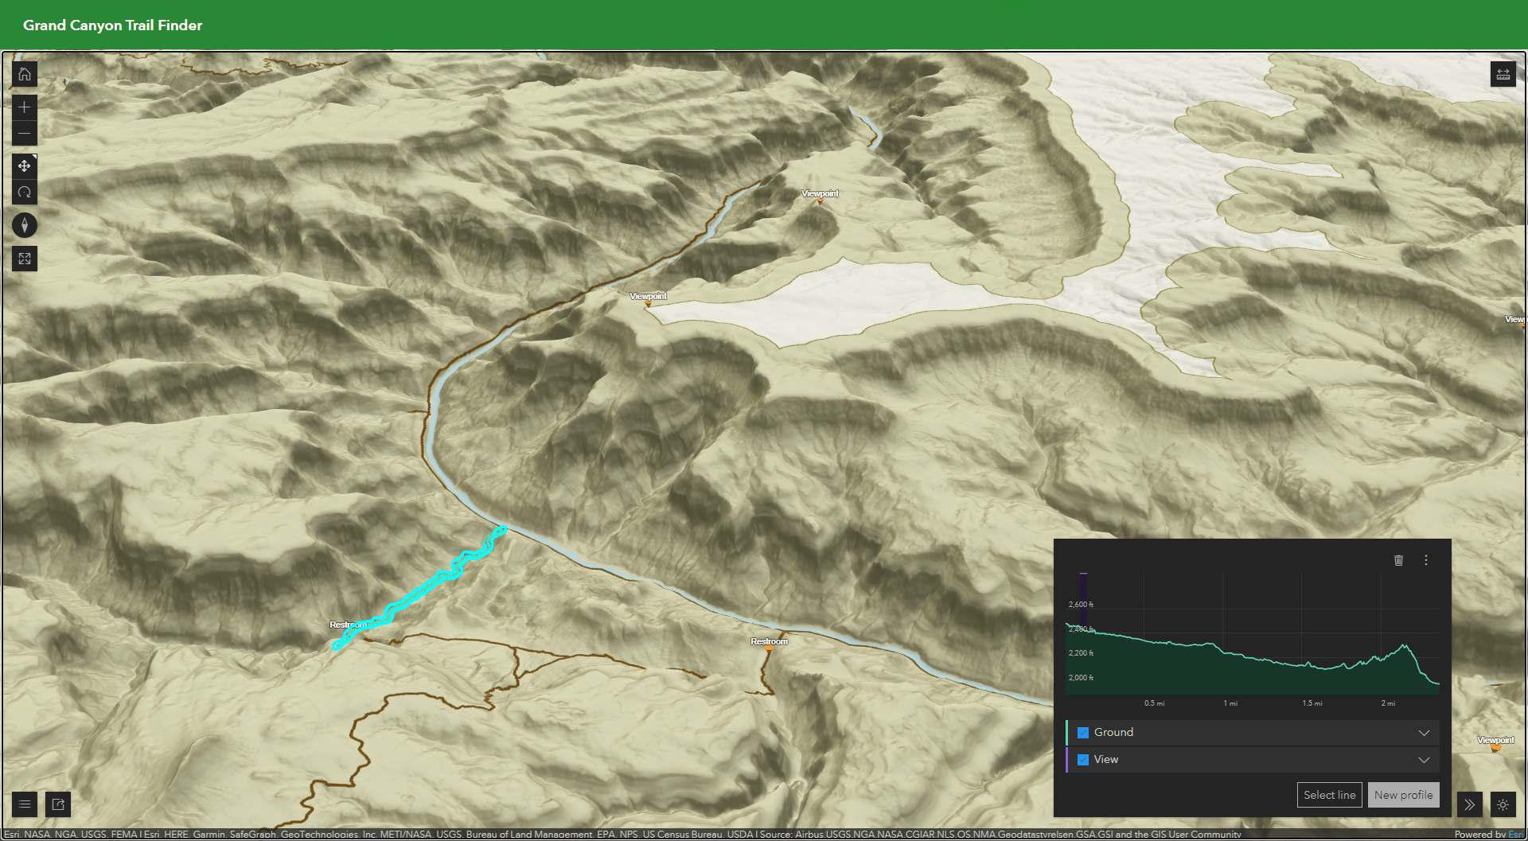Open the daylight sun icon
This screenshot has width=1528, height=841.
1503,804
